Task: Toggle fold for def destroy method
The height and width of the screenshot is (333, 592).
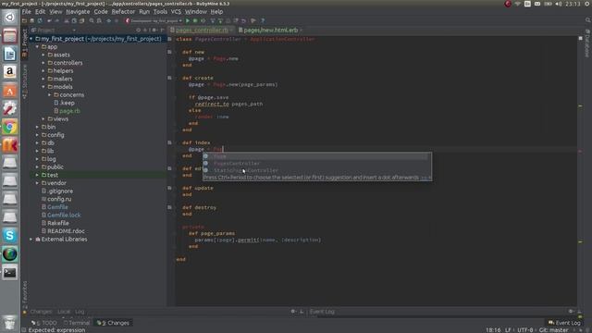Action: (x=169, y=207)
